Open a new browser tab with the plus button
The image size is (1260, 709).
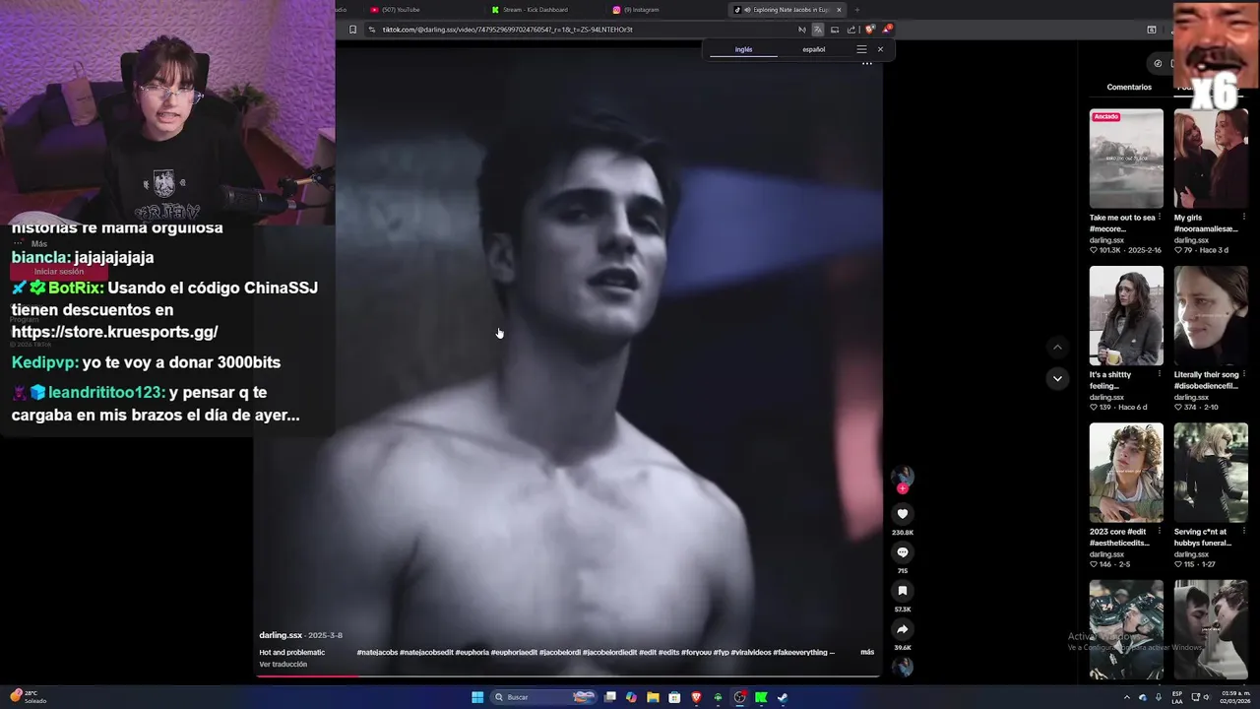tap(856, 10)
